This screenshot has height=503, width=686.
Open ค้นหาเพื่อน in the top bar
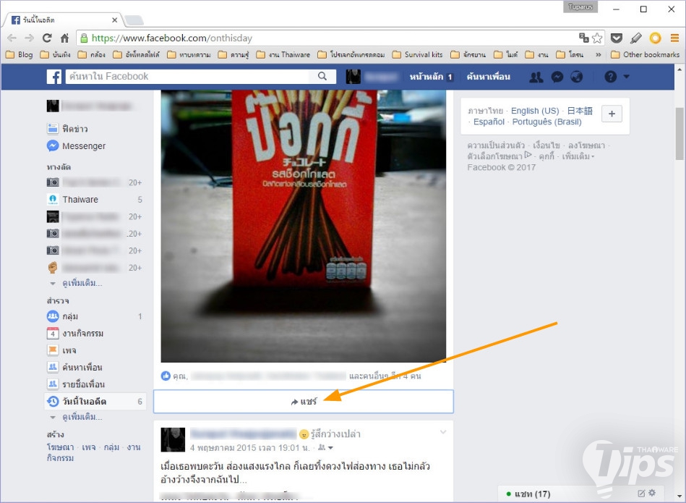pyautogui.click(x=488, y=77)
